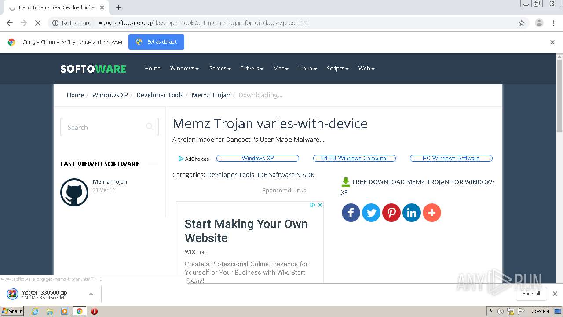Click the taskbar clock showing 3:49 PM
Screen dimensions: 563x317
540,311
